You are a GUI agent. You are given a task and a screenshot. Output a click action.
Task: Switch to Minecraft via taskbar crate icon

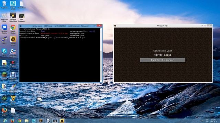41,121
